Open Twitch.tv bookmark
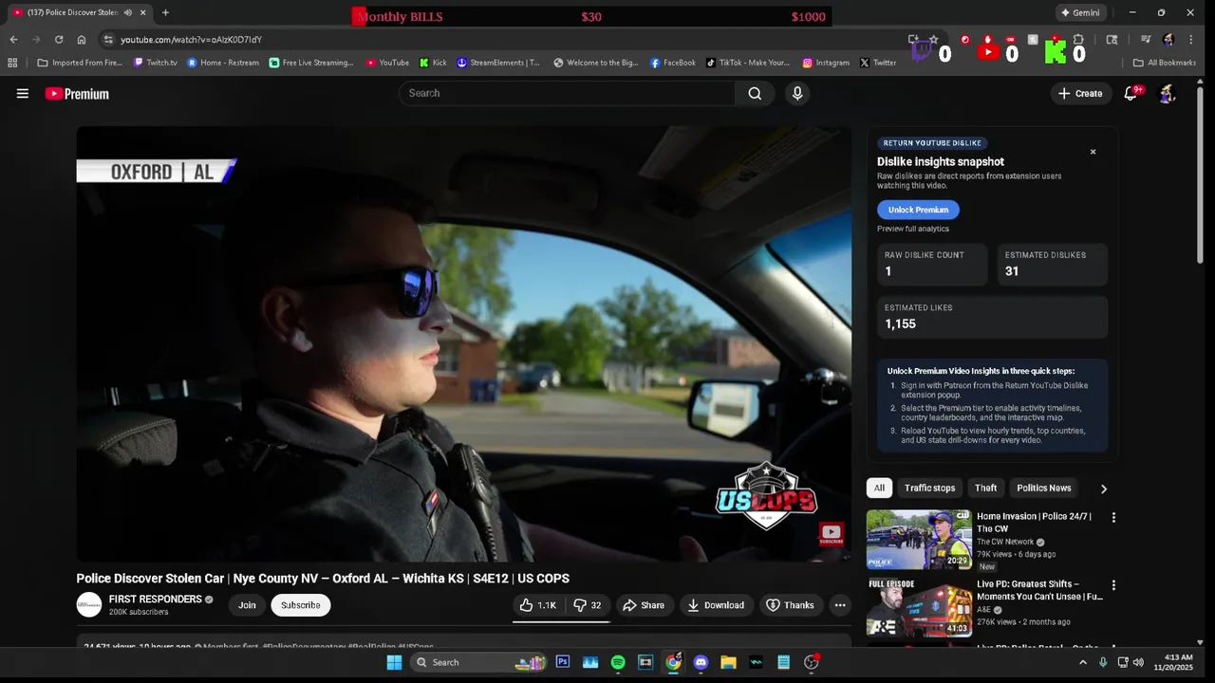Image resolution: width=1215 pixels, height=683 pixels. point(156,63)
